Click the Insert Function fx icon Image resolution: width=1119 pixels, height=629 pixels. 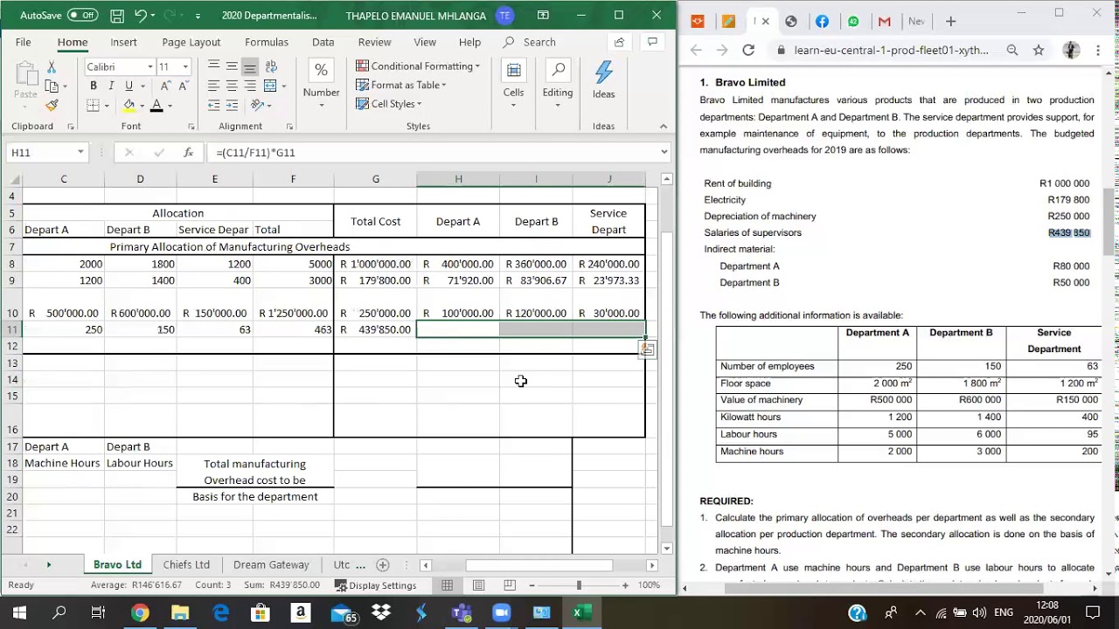(188, 152)
